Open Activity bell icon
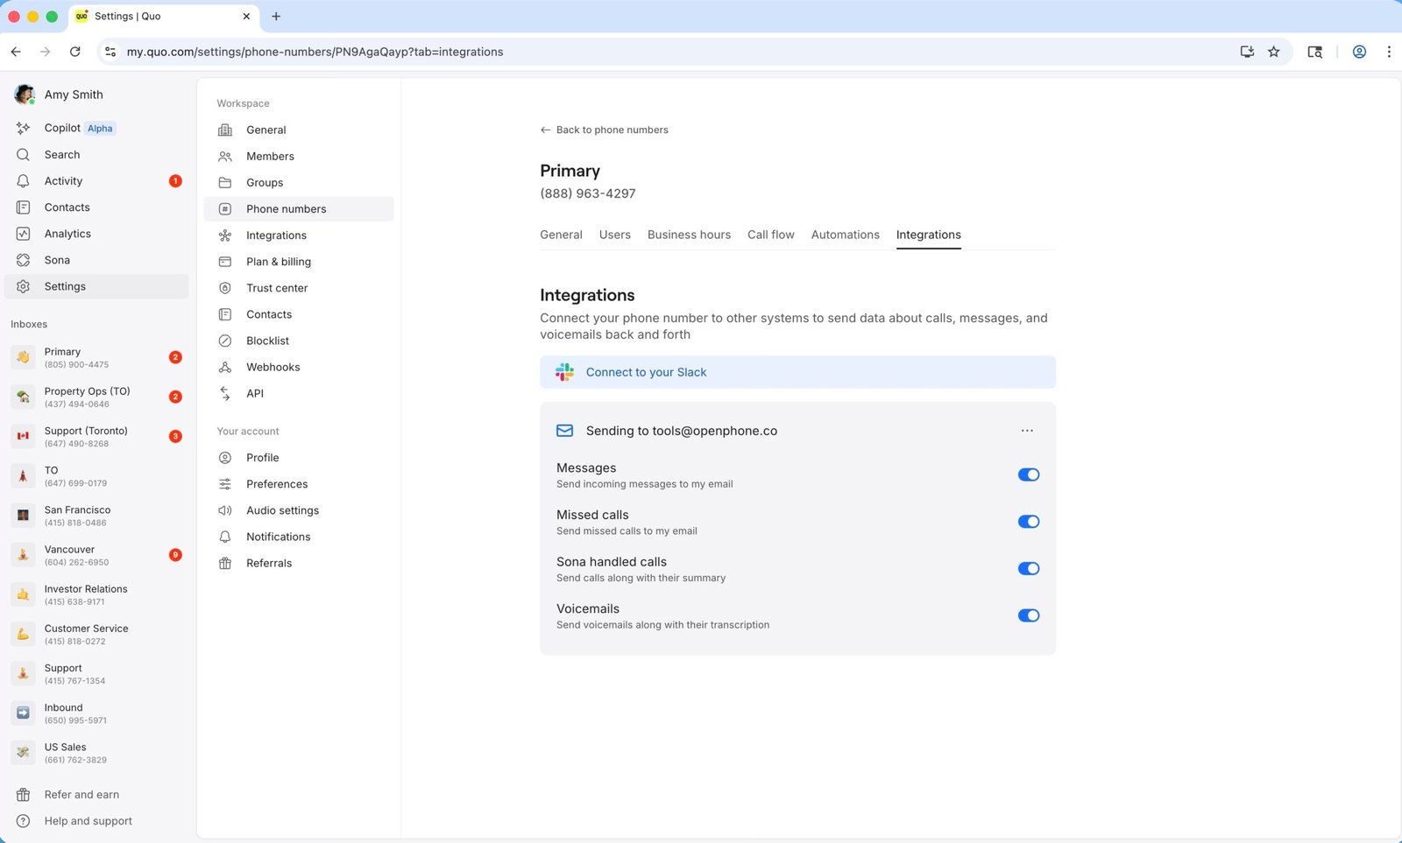 24,181
